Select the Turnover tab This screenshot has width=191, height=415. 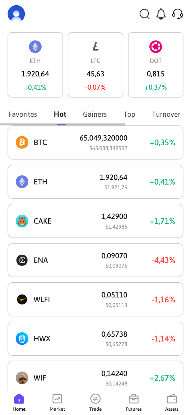(166, 114)
